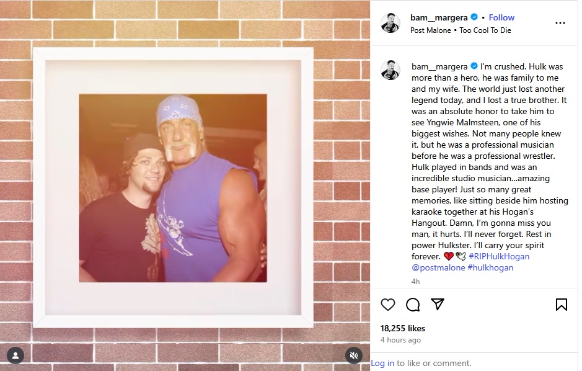Image resolution: width=582 pixels, height=371 pixels.
Task: Share the post via paper plane icon
Action: (x=438, y=304)
